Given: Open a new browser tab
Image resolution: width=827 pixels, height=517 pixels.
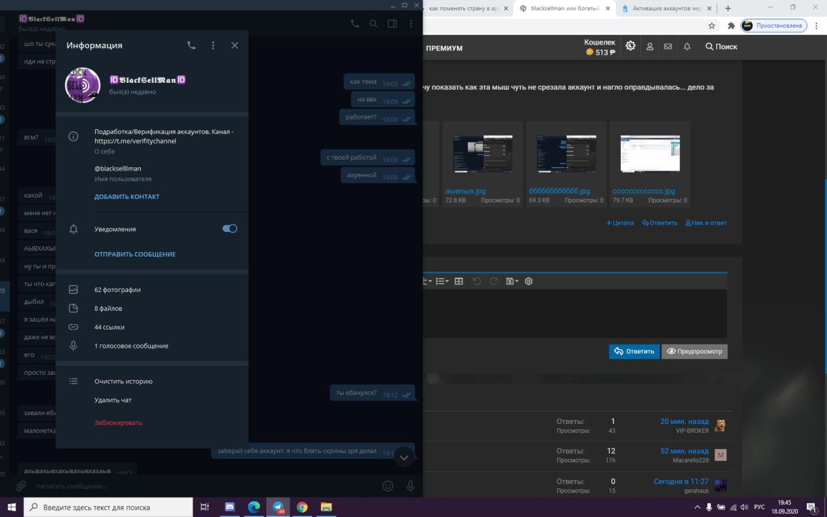Looking at the screenshot, I should coord(728,8).
